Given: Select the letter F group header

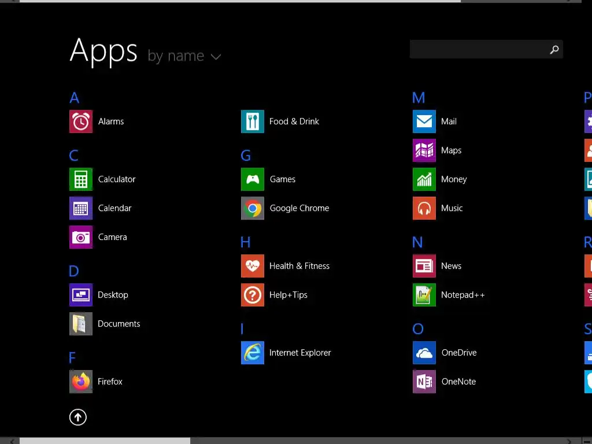Looking at the screenshot, I should pyautogui.click(x=72, y=357).
